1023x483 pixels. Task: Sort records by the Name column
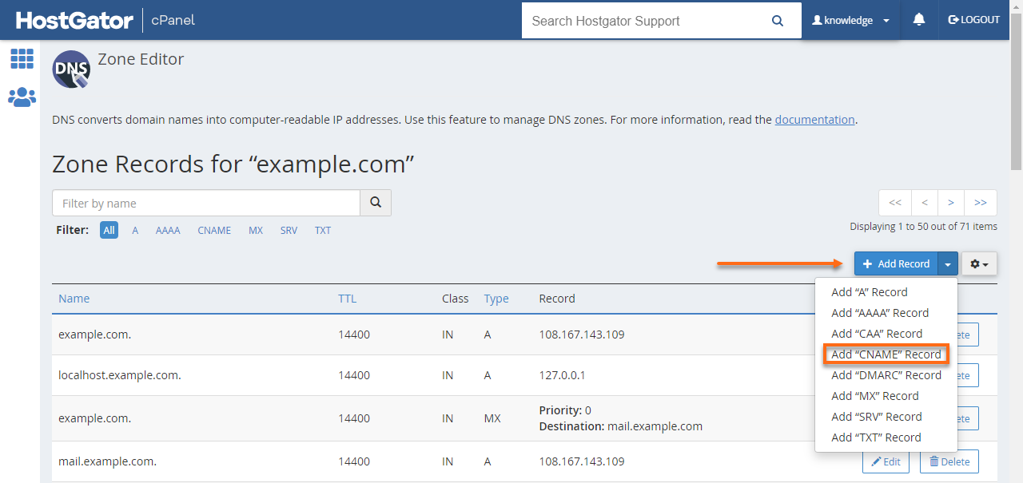74,299
